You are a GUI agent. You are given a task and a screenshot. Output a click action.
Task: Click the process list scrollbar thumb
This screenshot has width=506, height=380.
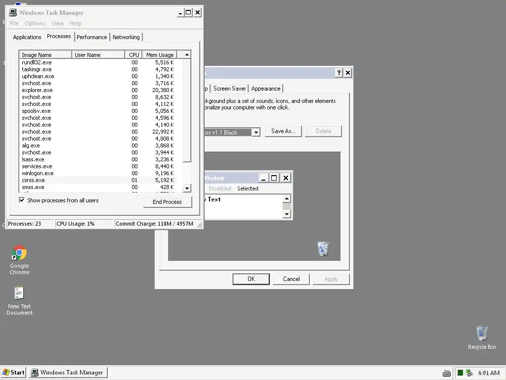(x=187, y=110)
